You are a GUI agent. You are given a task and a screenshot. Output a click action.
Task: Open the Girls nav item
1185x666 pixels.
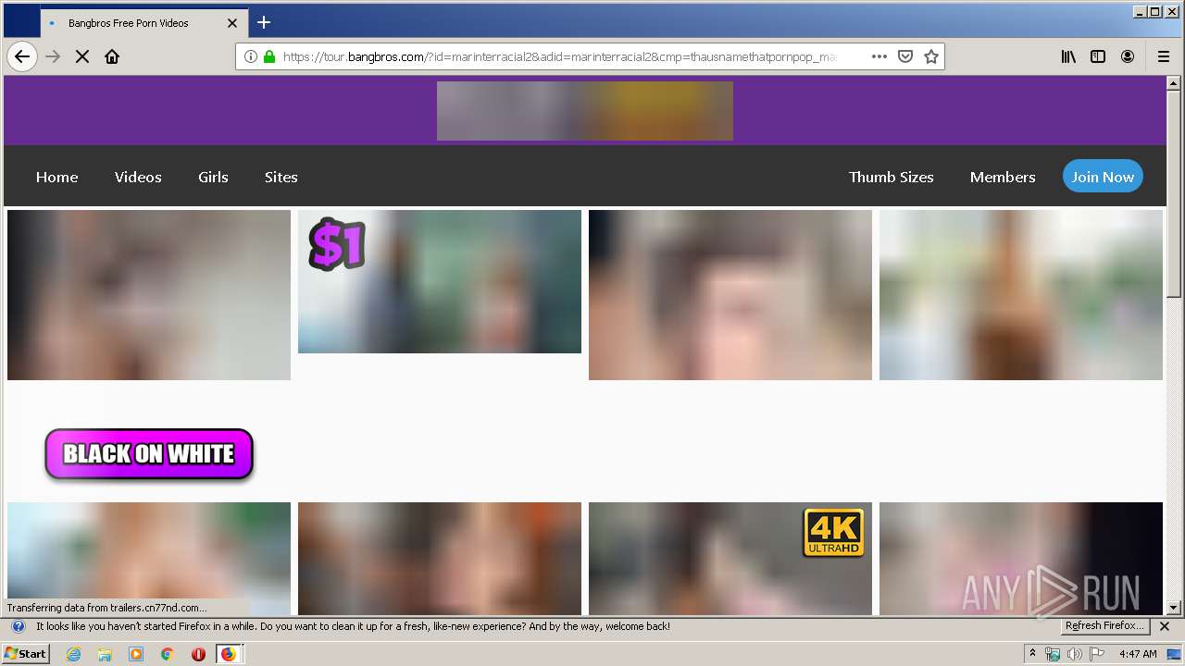pyautogui.click(x=213, y=177)
